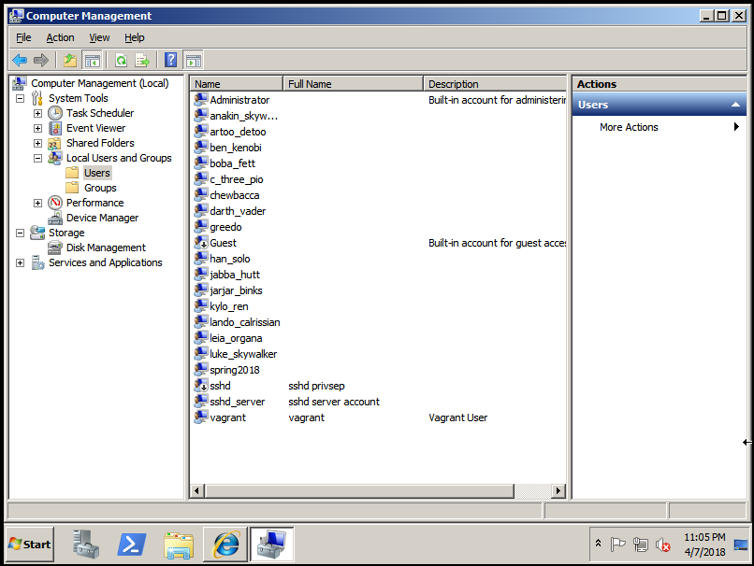Click the horizontal scrollbar thumb
Viewport: 754px width, 566px height.
click(359, 491)
